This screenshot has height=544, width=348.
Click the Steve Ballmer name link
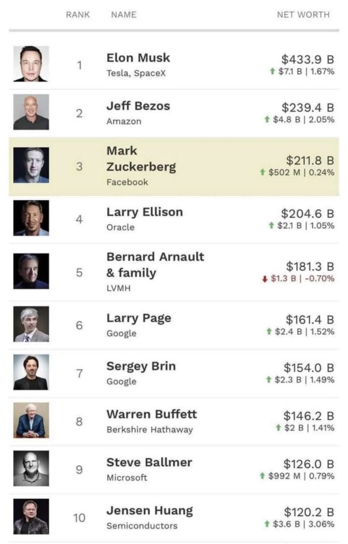tap(148, 462)
